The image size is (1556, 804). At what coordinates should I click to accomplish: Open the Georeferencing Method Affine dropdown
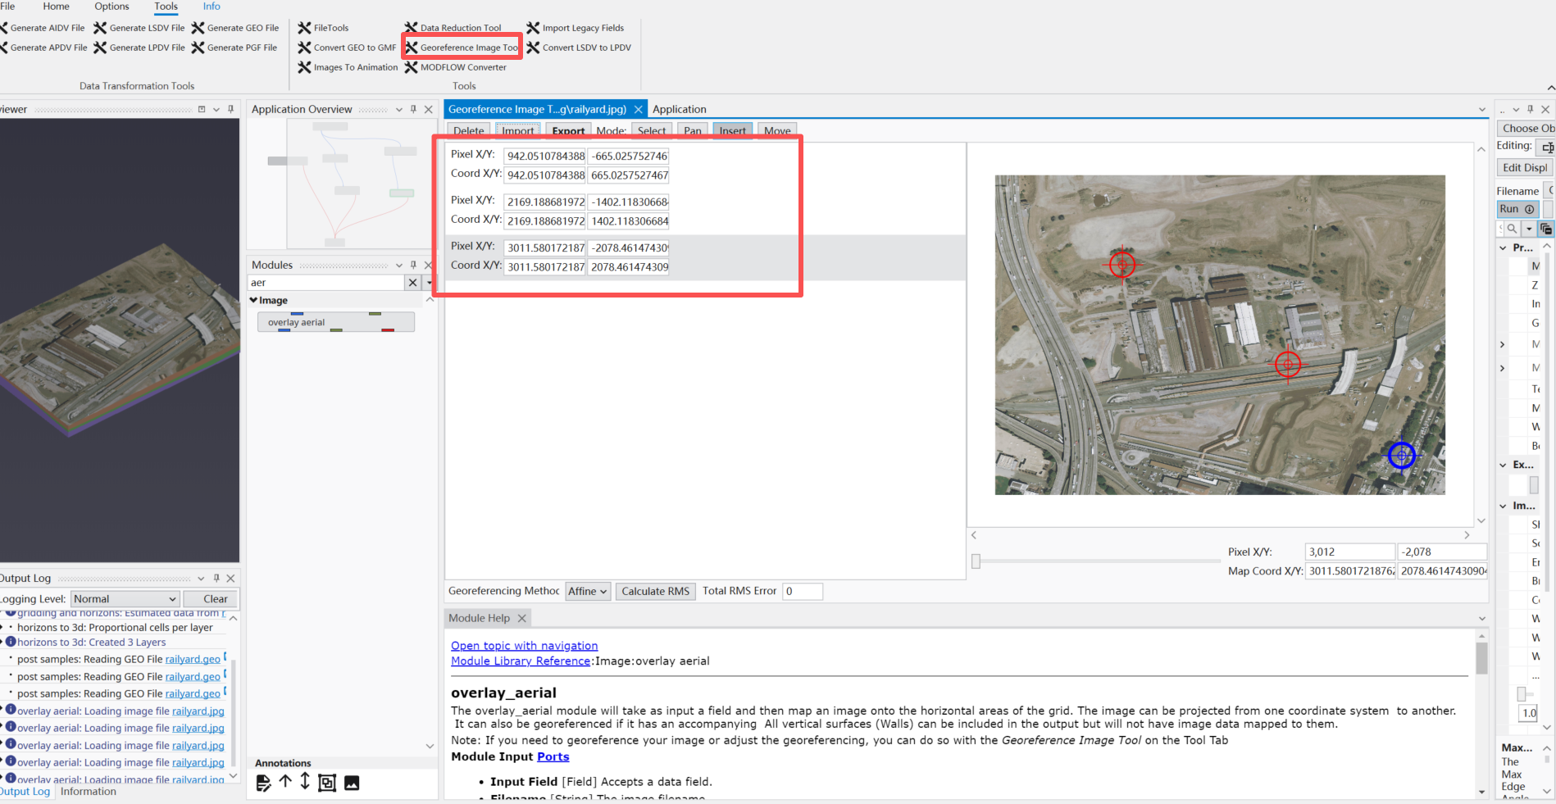pyautogui.click(x=588, y=591)
